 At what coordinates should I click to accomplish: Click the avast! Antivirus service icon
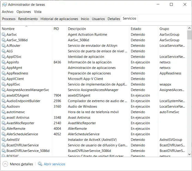coord(4,117)
